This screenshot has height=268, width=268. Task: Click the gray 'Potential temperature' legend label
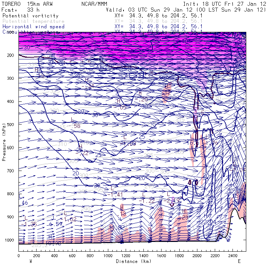33,21
